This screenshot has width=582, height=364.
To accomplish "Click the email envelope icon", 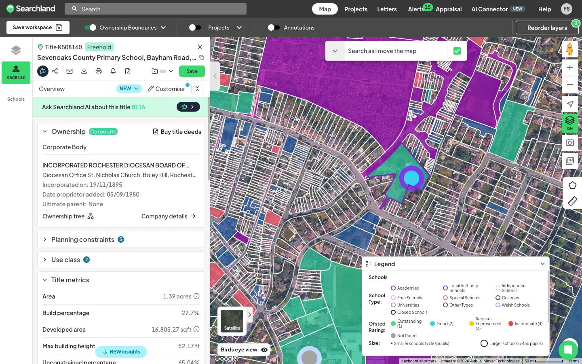I will (x=70, y=71).
